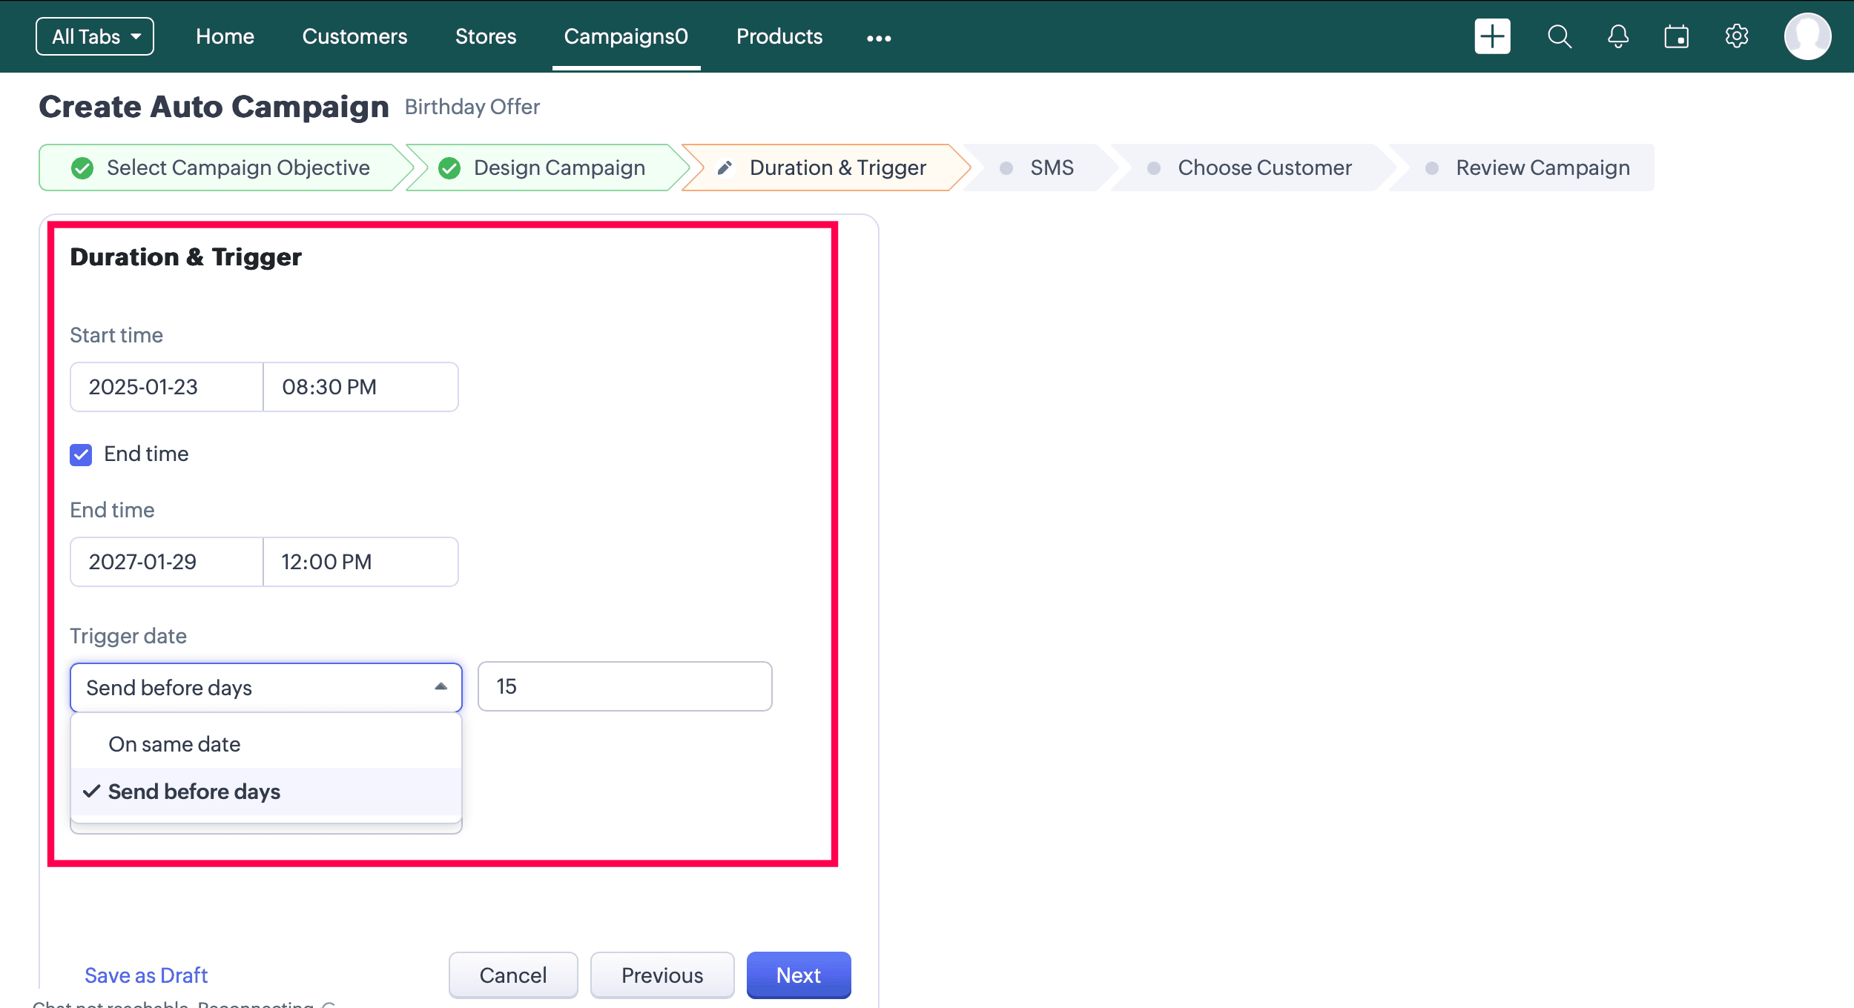Choose On same date option
Image resolution: width=1854 pixels, height=1008 pixels.
tap(266, 744)
